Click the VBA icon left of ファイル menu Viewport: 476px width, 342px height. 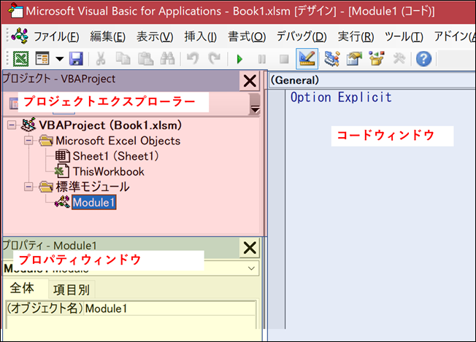point(20,36)
